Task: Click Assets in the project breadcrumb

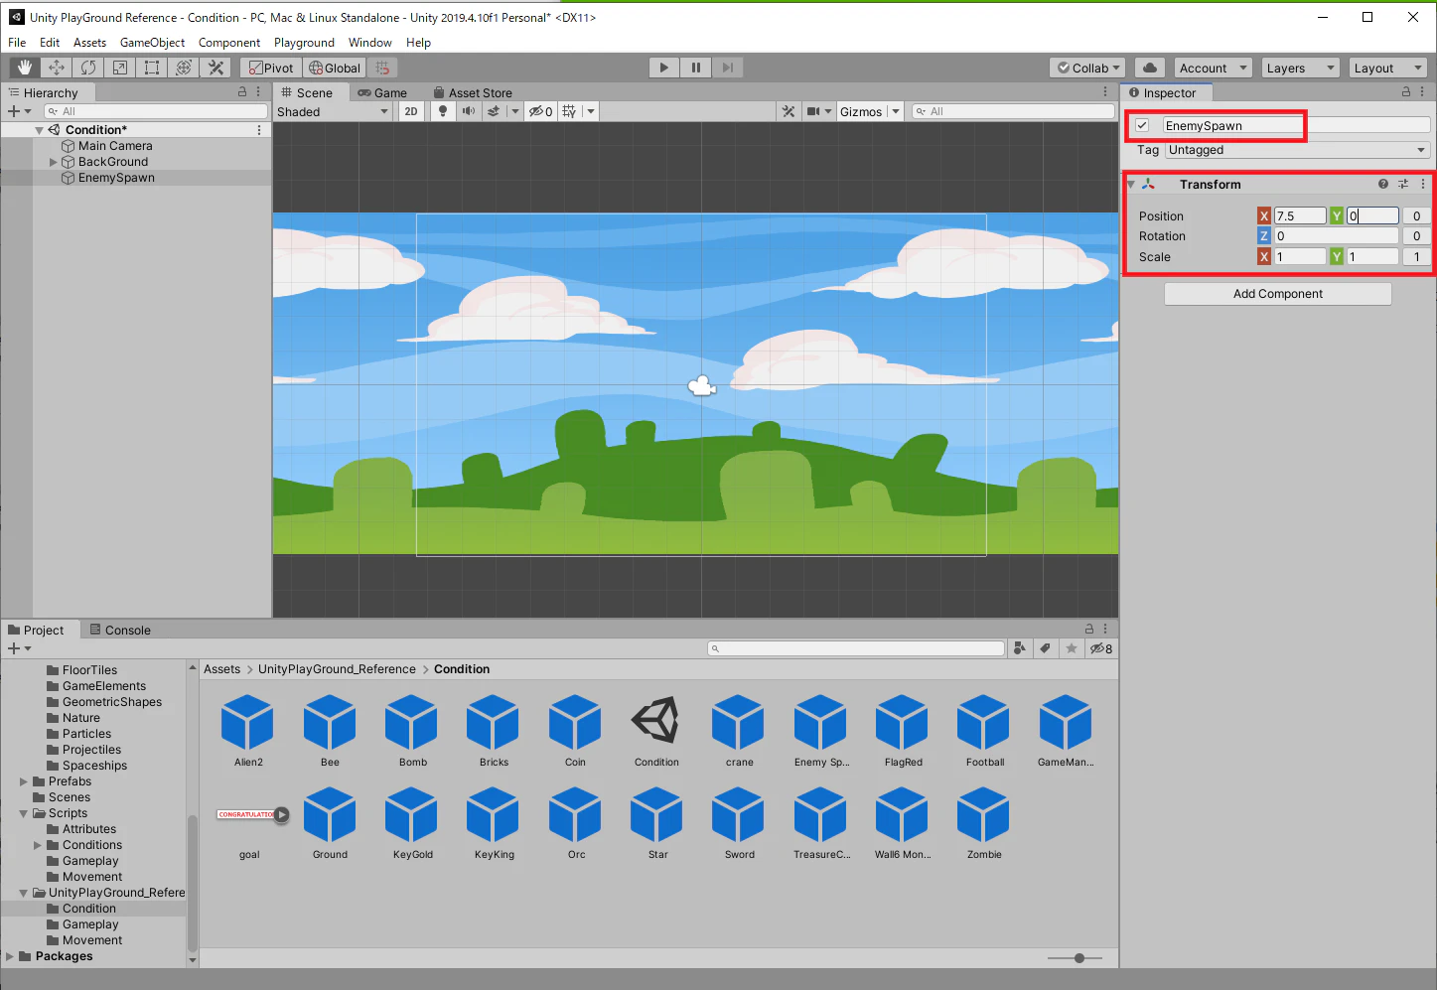Action: tap(221, 669)
